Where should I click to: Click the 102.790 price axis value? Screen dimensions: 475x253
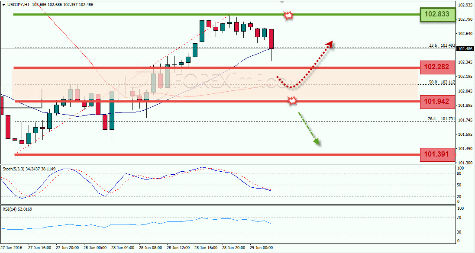pyautogui.click(x=465, y=19)
